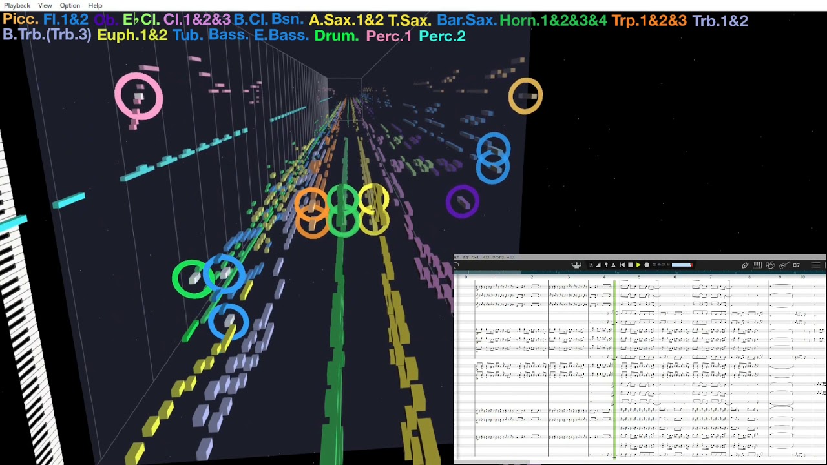Select the pen tool icon
The height and width of the screenshot is (465, 827).
pos(745,265)
